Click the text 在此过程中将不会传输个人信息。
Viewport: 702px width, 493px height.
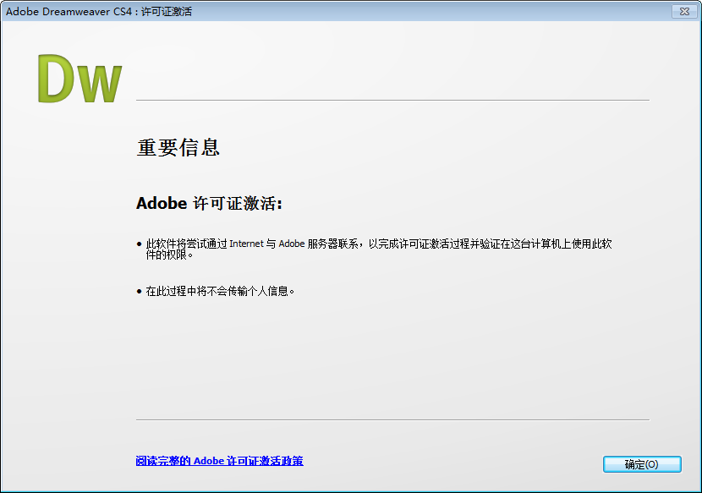click(x=220, y=292)
